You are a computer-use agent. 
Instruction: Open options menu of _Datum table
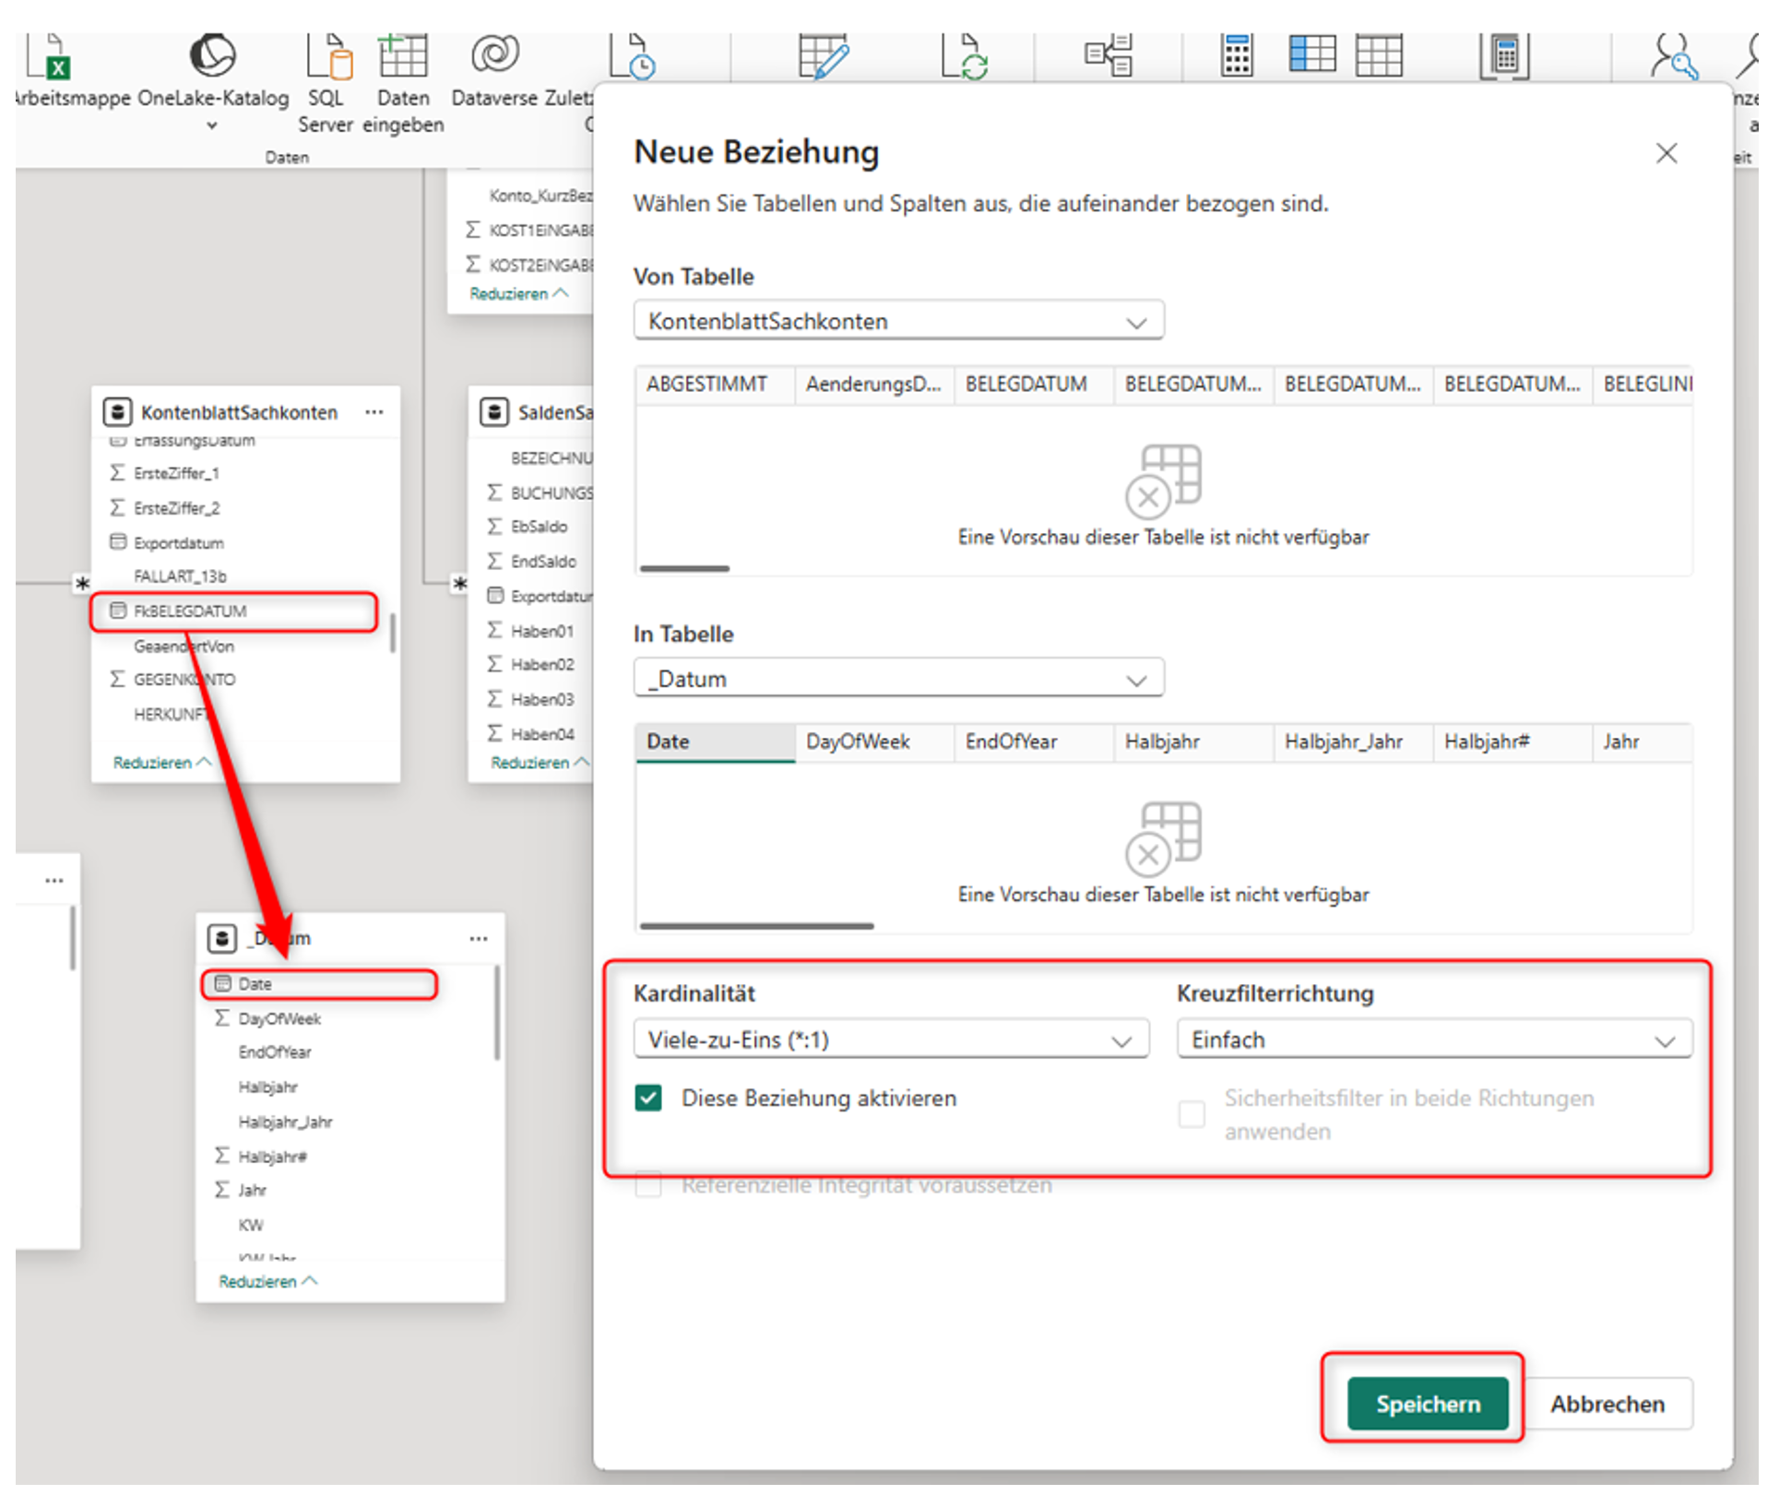(x=478, y=939)
